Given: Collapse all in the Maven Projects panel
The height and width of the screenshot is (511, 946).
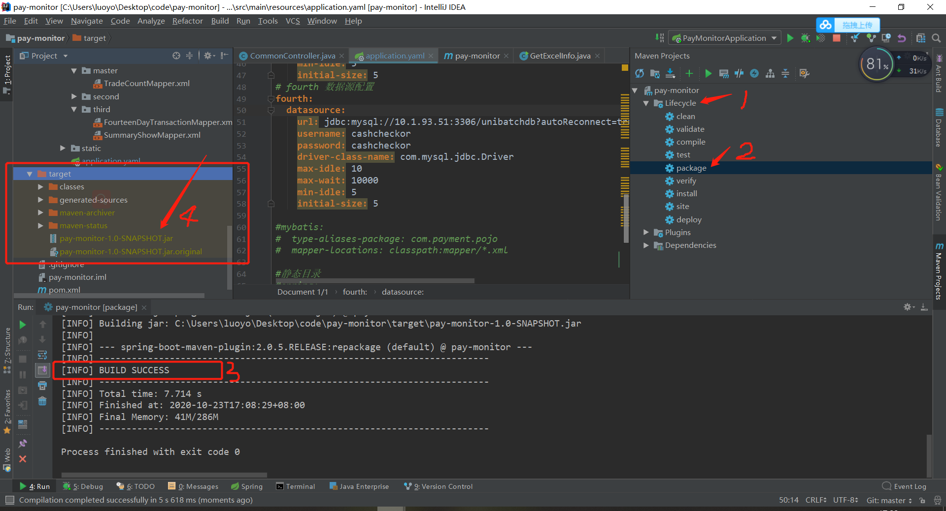Looking at the screenshot, I should (785, 74).
